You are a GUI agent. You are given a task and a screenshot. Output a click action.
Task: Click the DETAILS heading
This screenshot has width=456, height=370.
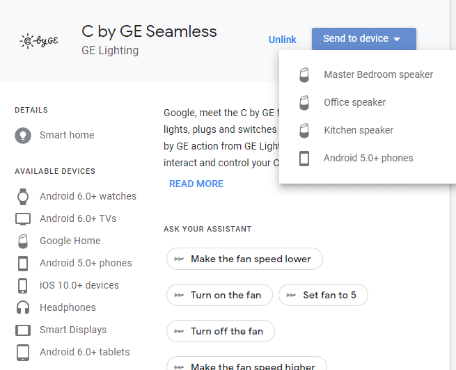31,110
